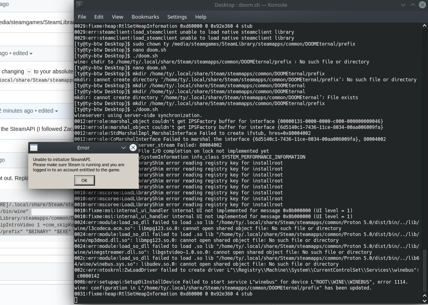428x305 pixels.
Task: Click the 'Desktop : doom.sh — Konsole' title
Action: pos(251,5)
